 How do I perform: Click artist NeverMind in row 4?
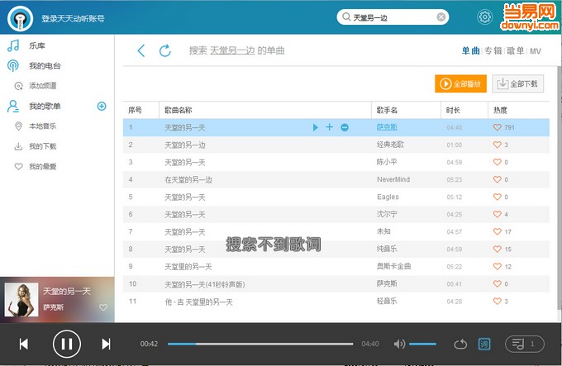(x=393, y=179)
